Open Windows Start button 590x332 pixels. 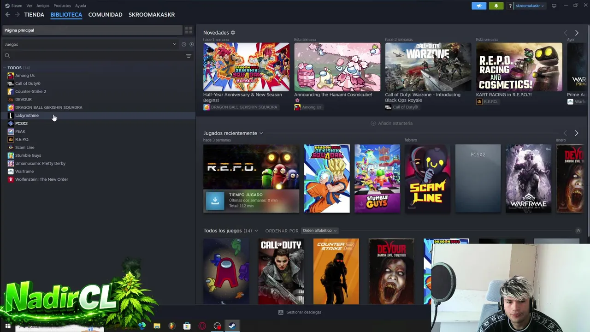8,326
